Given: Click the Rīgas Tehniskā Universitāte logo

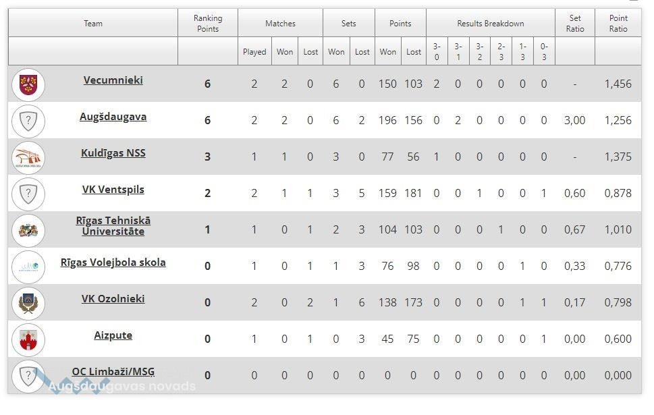Looking at the screenshot, I should point(28,231).
